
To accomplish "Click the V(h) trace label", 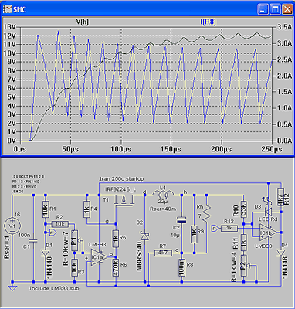I will pyautogui.click(x=82, y=22).
